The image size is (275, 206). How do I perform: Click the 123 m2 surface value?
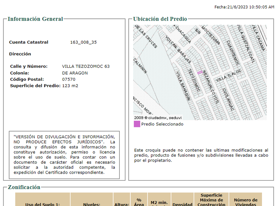pyautogui.click(x=70, y=86)
